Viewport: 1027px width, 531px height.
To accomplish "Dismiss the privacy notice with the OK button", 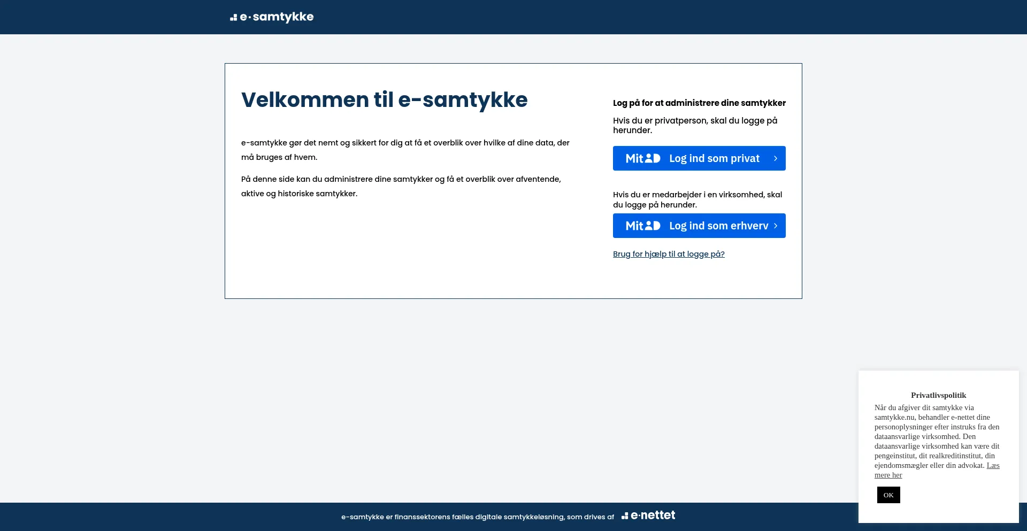I will click(x=888, y=495).
